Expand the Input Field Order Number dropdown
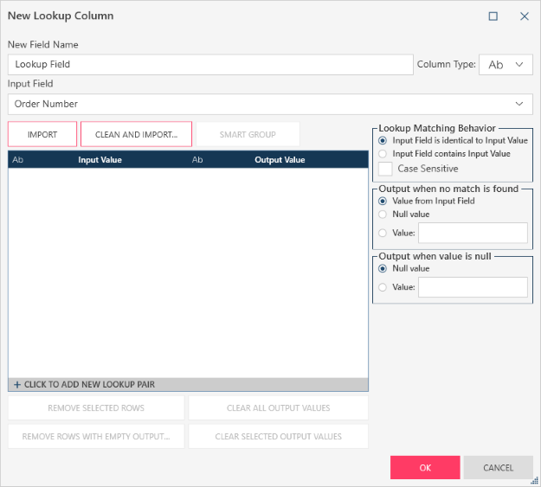Screen dimensions: 541x487 tap(518, 104)
